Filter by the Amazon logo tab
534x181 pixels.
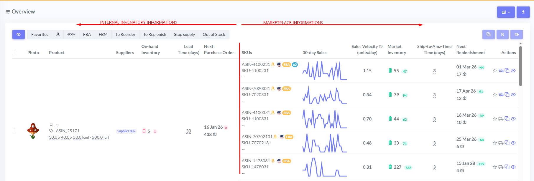click(58, 34)
